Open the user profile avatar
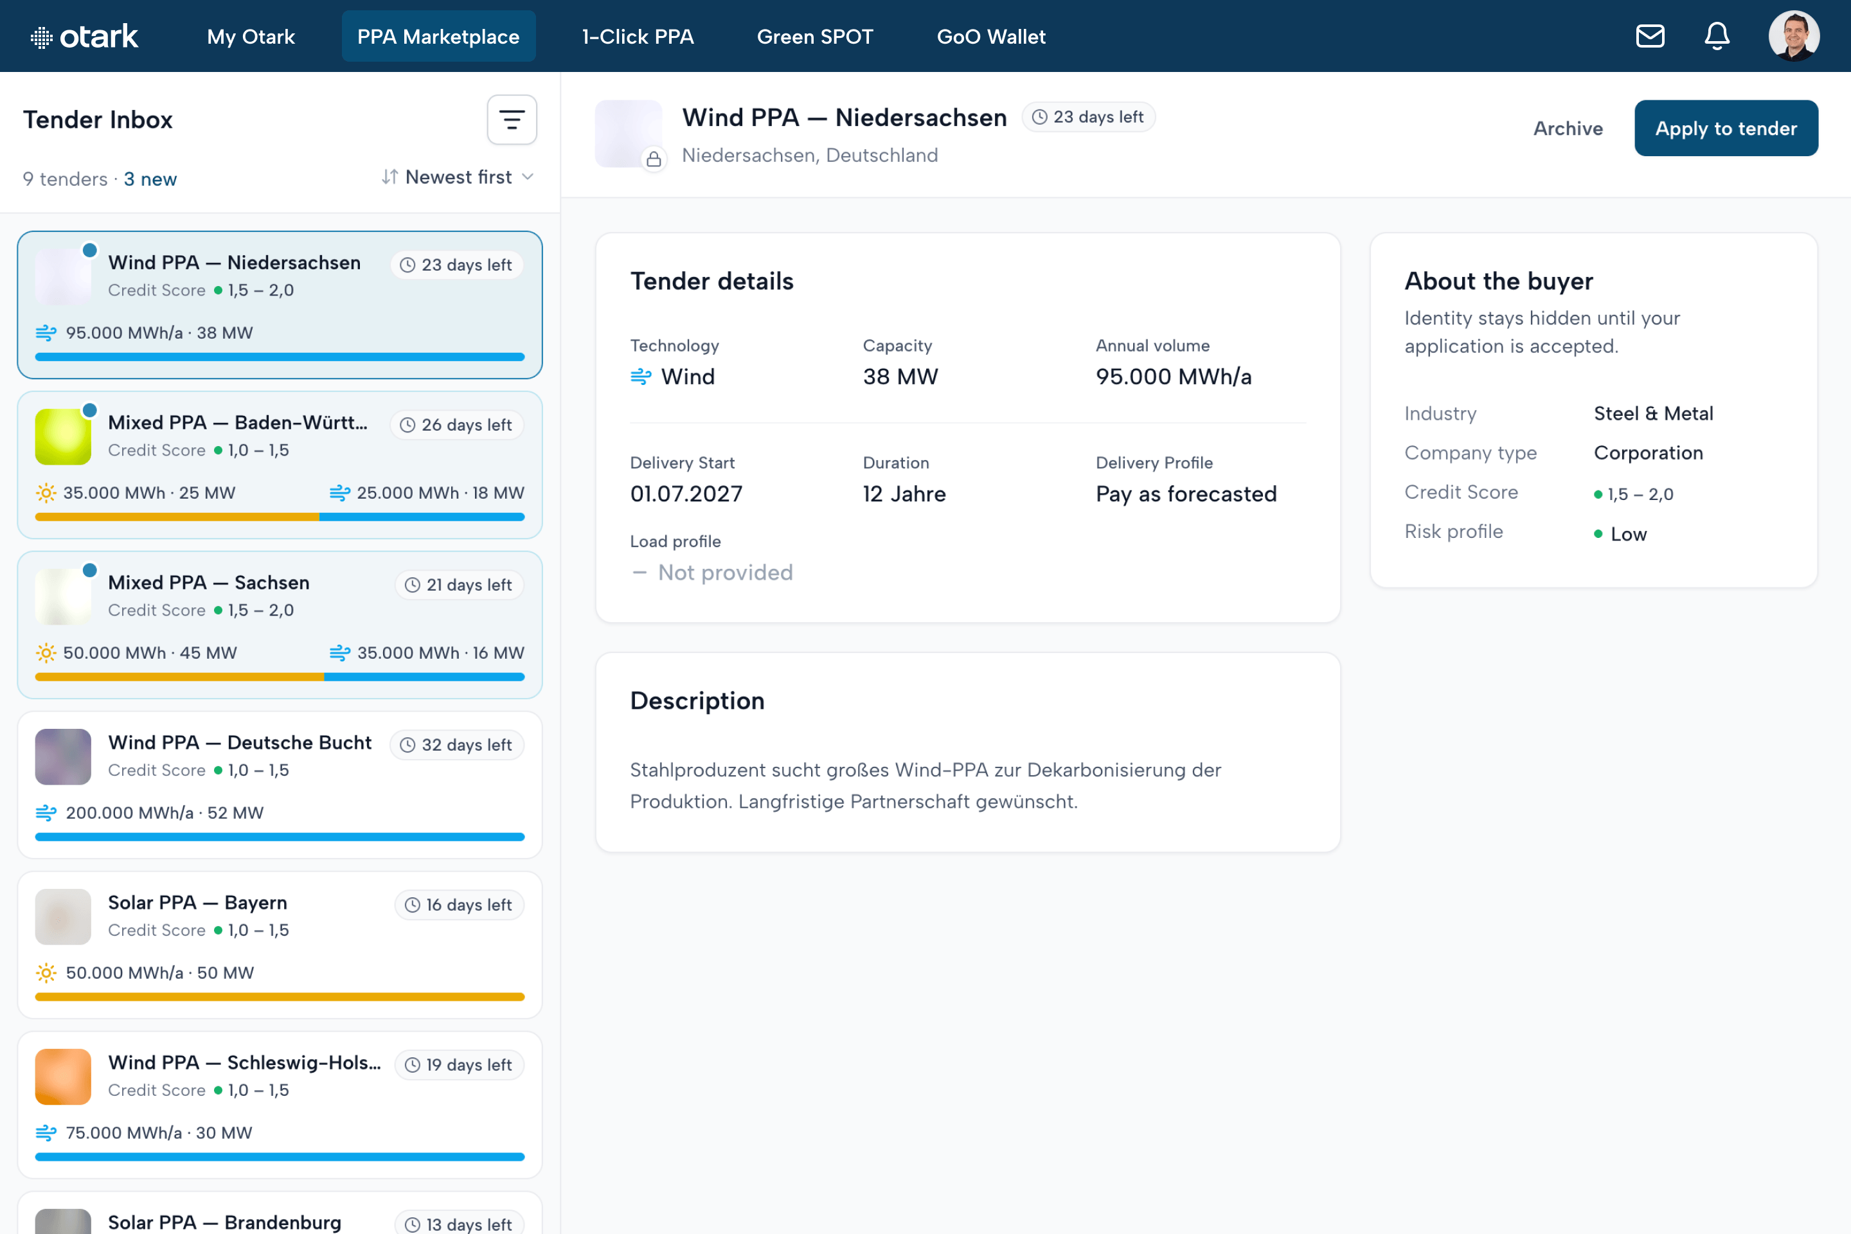Screen dimensions: 1851x1234 [1794, 36]
